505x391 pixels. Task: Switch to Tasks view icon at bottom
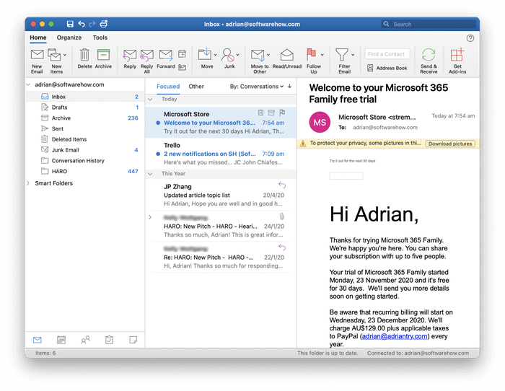109,340
